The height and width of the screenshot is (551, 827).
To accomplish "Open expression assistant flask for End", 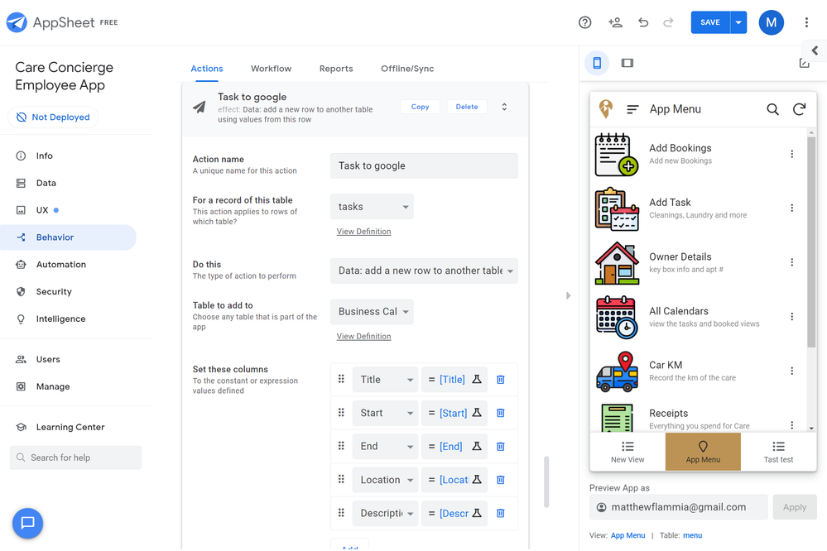I will click(477, 446).
